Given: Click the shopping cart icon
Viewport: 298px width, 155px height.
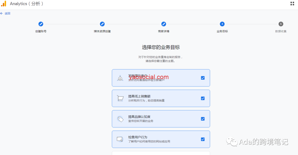Looking at the screenshot, I should click(120, 98).
